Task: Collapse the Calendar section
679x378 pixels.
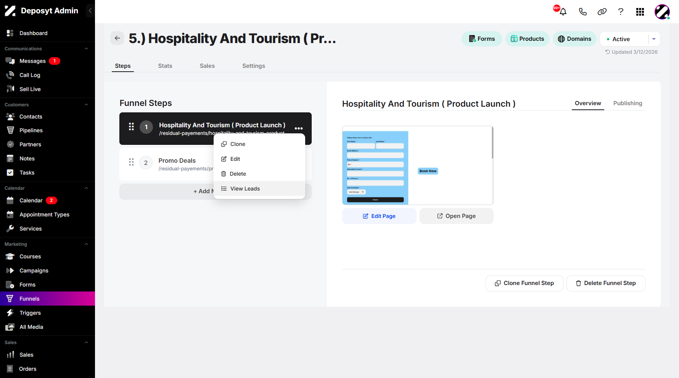Action: pyautogui.click(x=86, y=188)
